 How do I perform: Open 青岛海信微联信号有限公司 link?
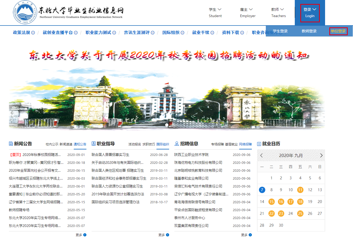(x=195, y=202)
